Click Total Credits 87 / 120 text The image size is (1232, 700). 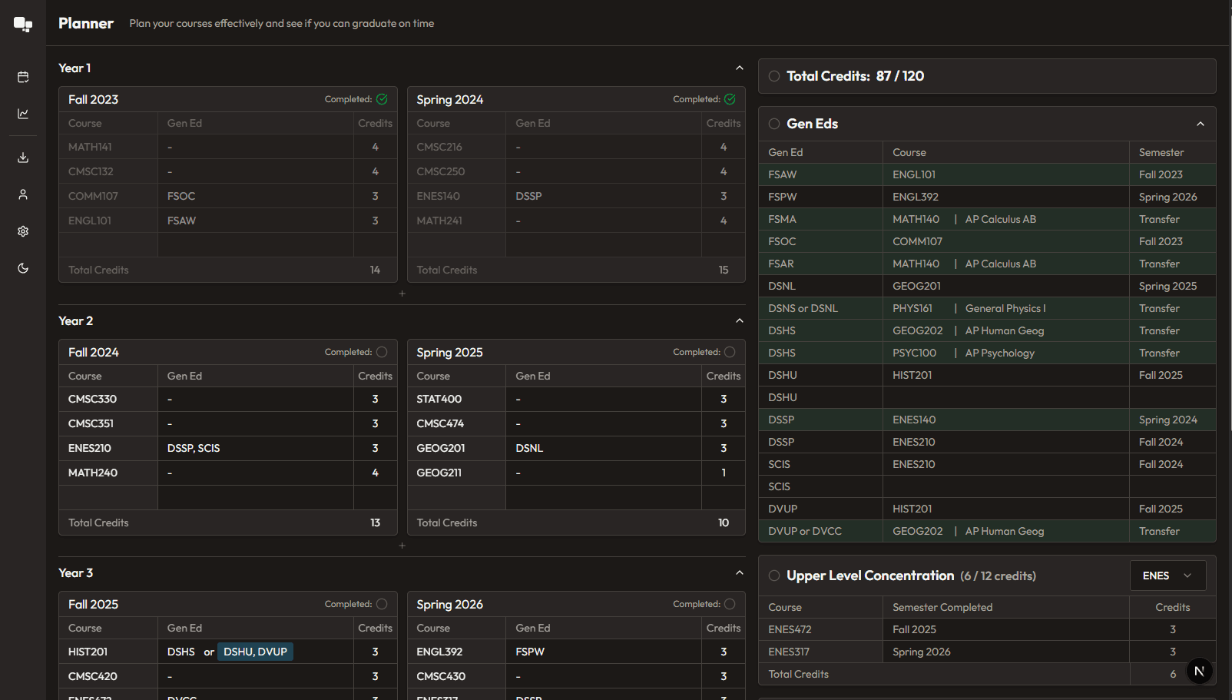point(856,76)
